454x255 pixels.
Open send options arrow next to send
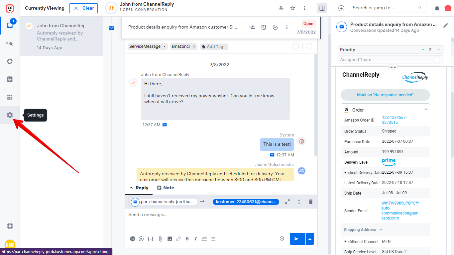pyautogui.click(x=310, y=239)
